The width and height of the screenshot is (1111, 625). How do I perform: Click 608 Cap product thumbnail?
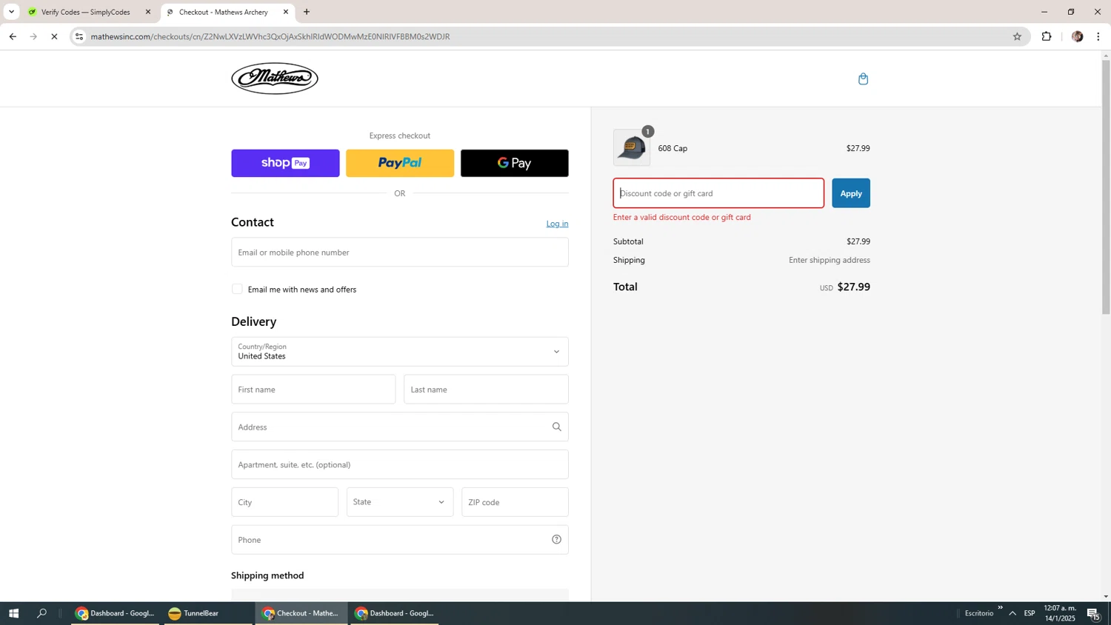tap(632, 147)
